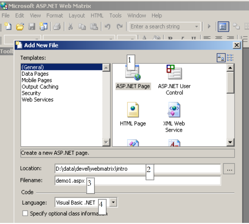Click the Open folder toolbar icon
The width and height of the screenshot is (249, 224).
pyautogui.click(x=20, y=27)
